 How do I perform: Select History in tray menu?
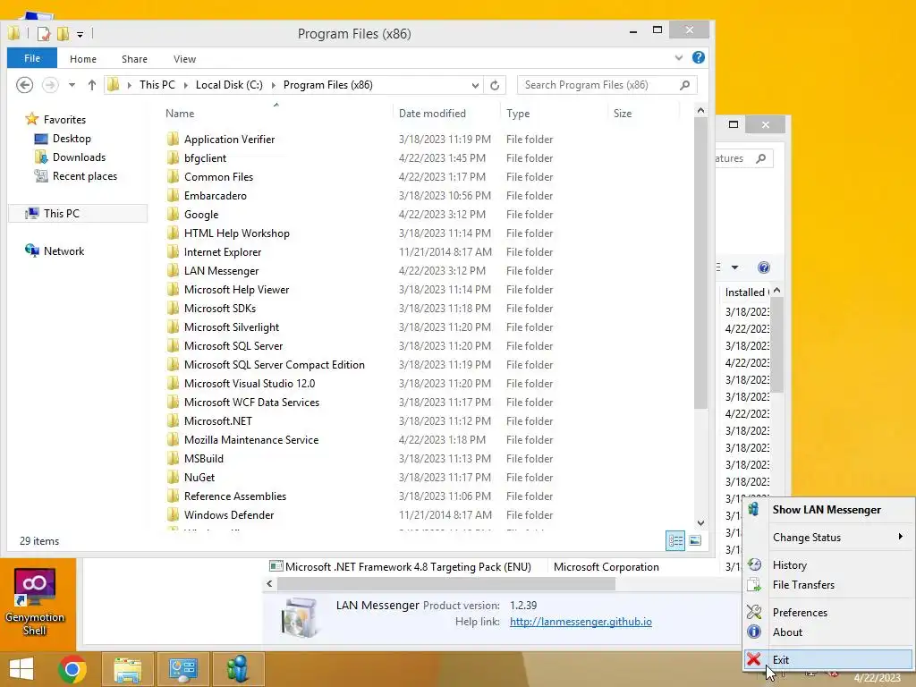tap(829, 565)
